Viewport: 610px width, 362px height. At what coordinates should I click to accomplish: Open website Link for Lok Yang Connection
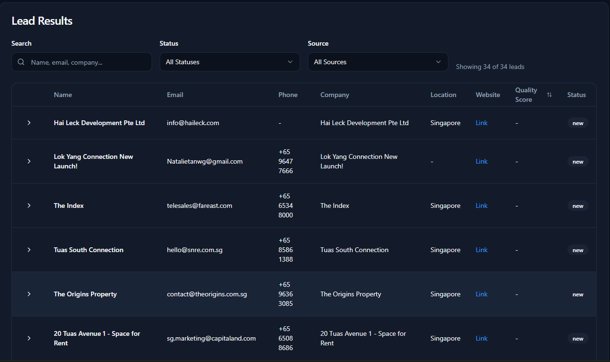pos(481,161)
